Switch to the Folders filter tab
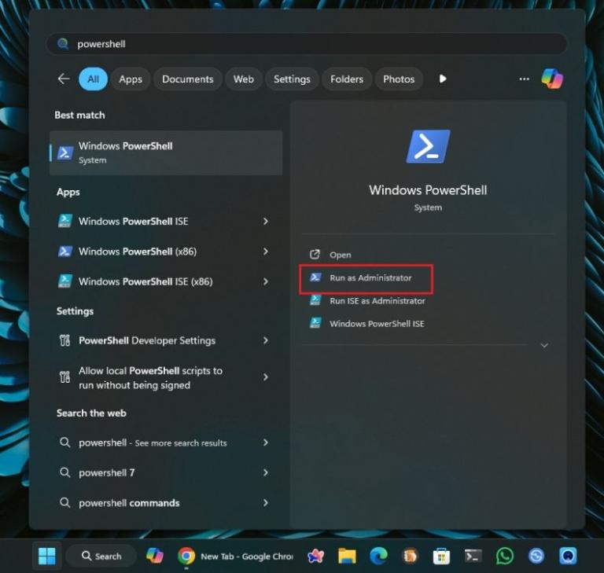Image resolution: width=604 pixels, height=573 pixels. tap(347, 79)
